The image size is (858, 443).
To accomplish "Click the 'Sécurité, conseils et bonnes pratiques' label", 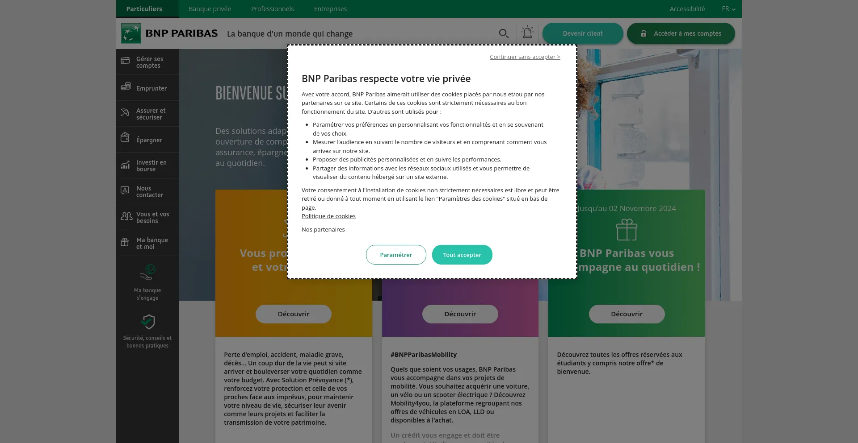I will coord(147,342).
